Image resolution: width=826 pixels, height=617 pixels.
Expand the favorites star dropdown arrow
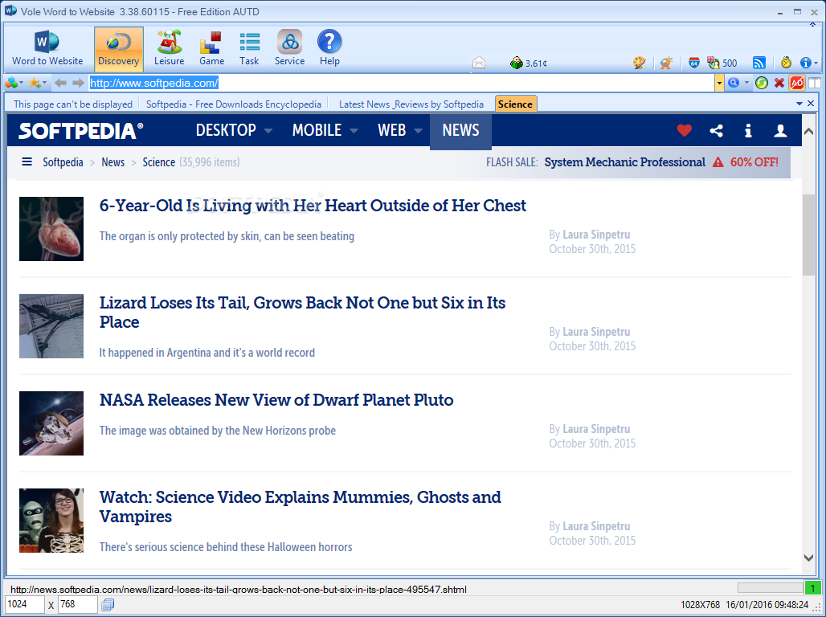pos(44,84)
